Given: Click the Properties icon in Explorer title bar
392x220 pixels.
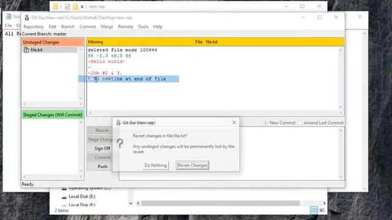Looking at the screenshot, I should click(67, 7).
